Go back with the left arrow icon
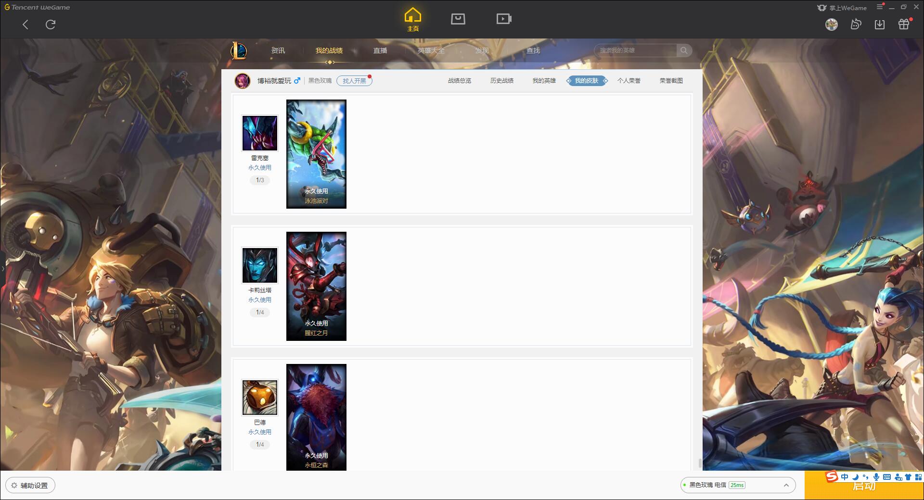924x500 pixels. click(x=26, y=25)
